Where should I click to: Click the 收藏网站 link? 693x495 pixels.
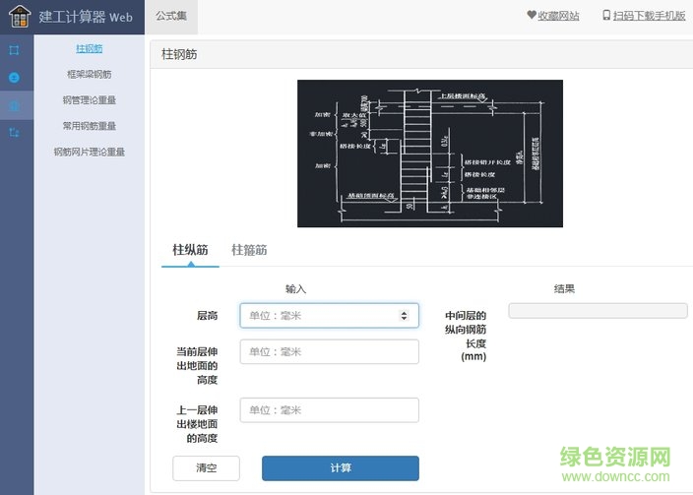click(558, 16)
